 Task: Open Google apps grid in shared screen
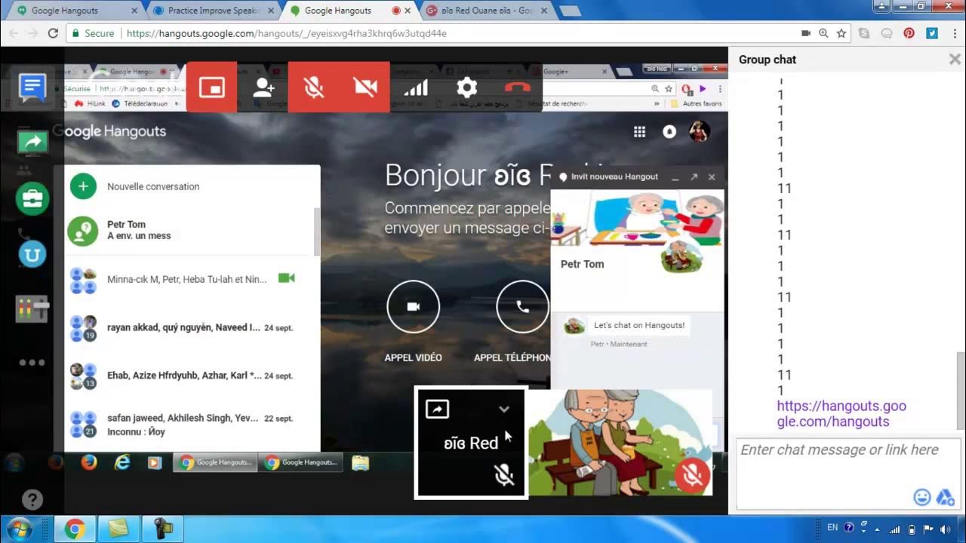[639, 132]
